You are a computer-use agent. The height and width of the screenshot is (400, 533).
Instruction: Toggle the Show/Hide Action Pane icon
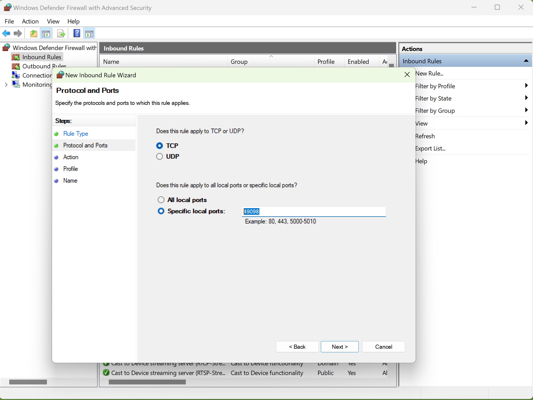pos(89,33)
